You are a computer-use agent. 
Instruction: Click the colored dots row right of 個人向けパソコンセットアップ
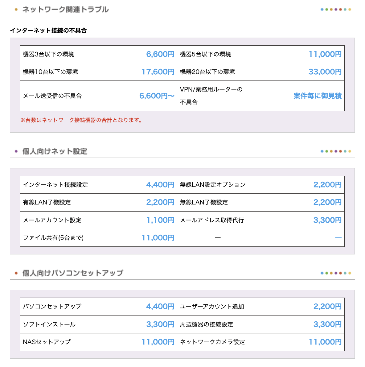pyautogui.click(x=336, y=273)
